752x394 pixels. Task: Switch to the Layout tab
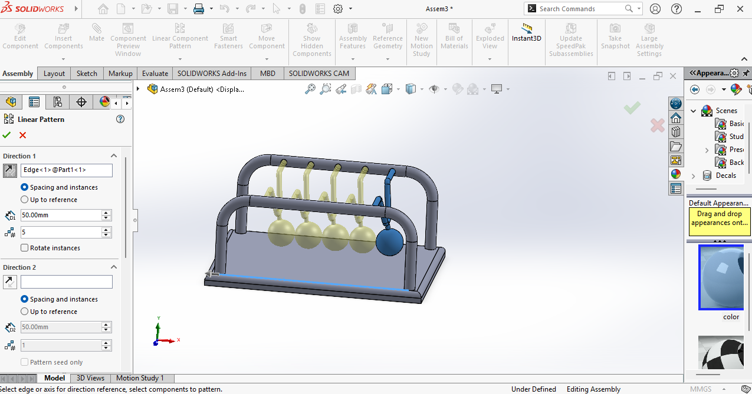coord(54,74)
